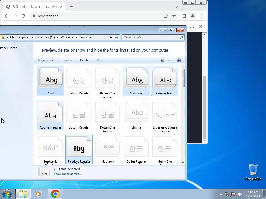Click the volume icon in system tray
The width and height of the screenshot is (266, 199).
pos(240,194)
